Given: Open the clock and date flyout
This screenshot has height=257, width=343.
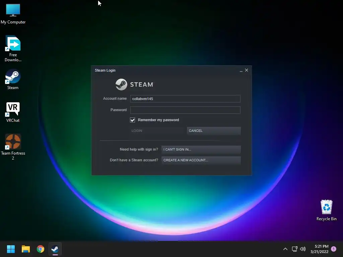Looking at the screenshot, I should click(319, 249).
